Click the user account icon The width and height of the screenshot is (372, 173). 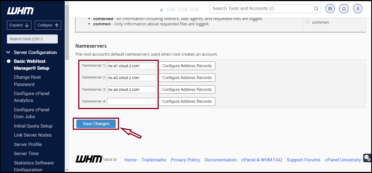[x=358, y=9]
